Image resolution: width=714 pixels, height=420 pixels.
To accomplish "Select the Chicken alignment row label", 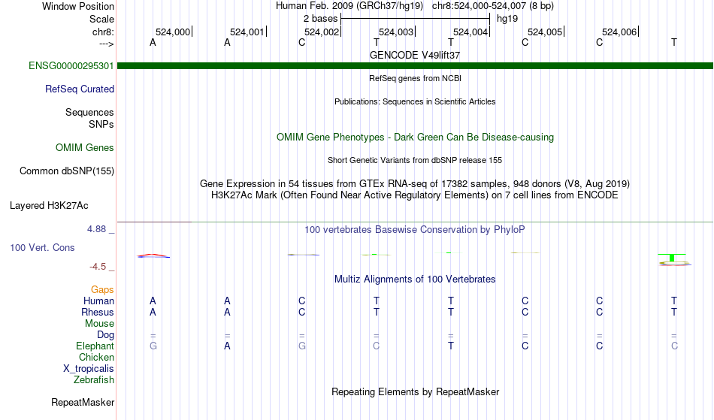I will pyautogui.click(x=96, y=358).
